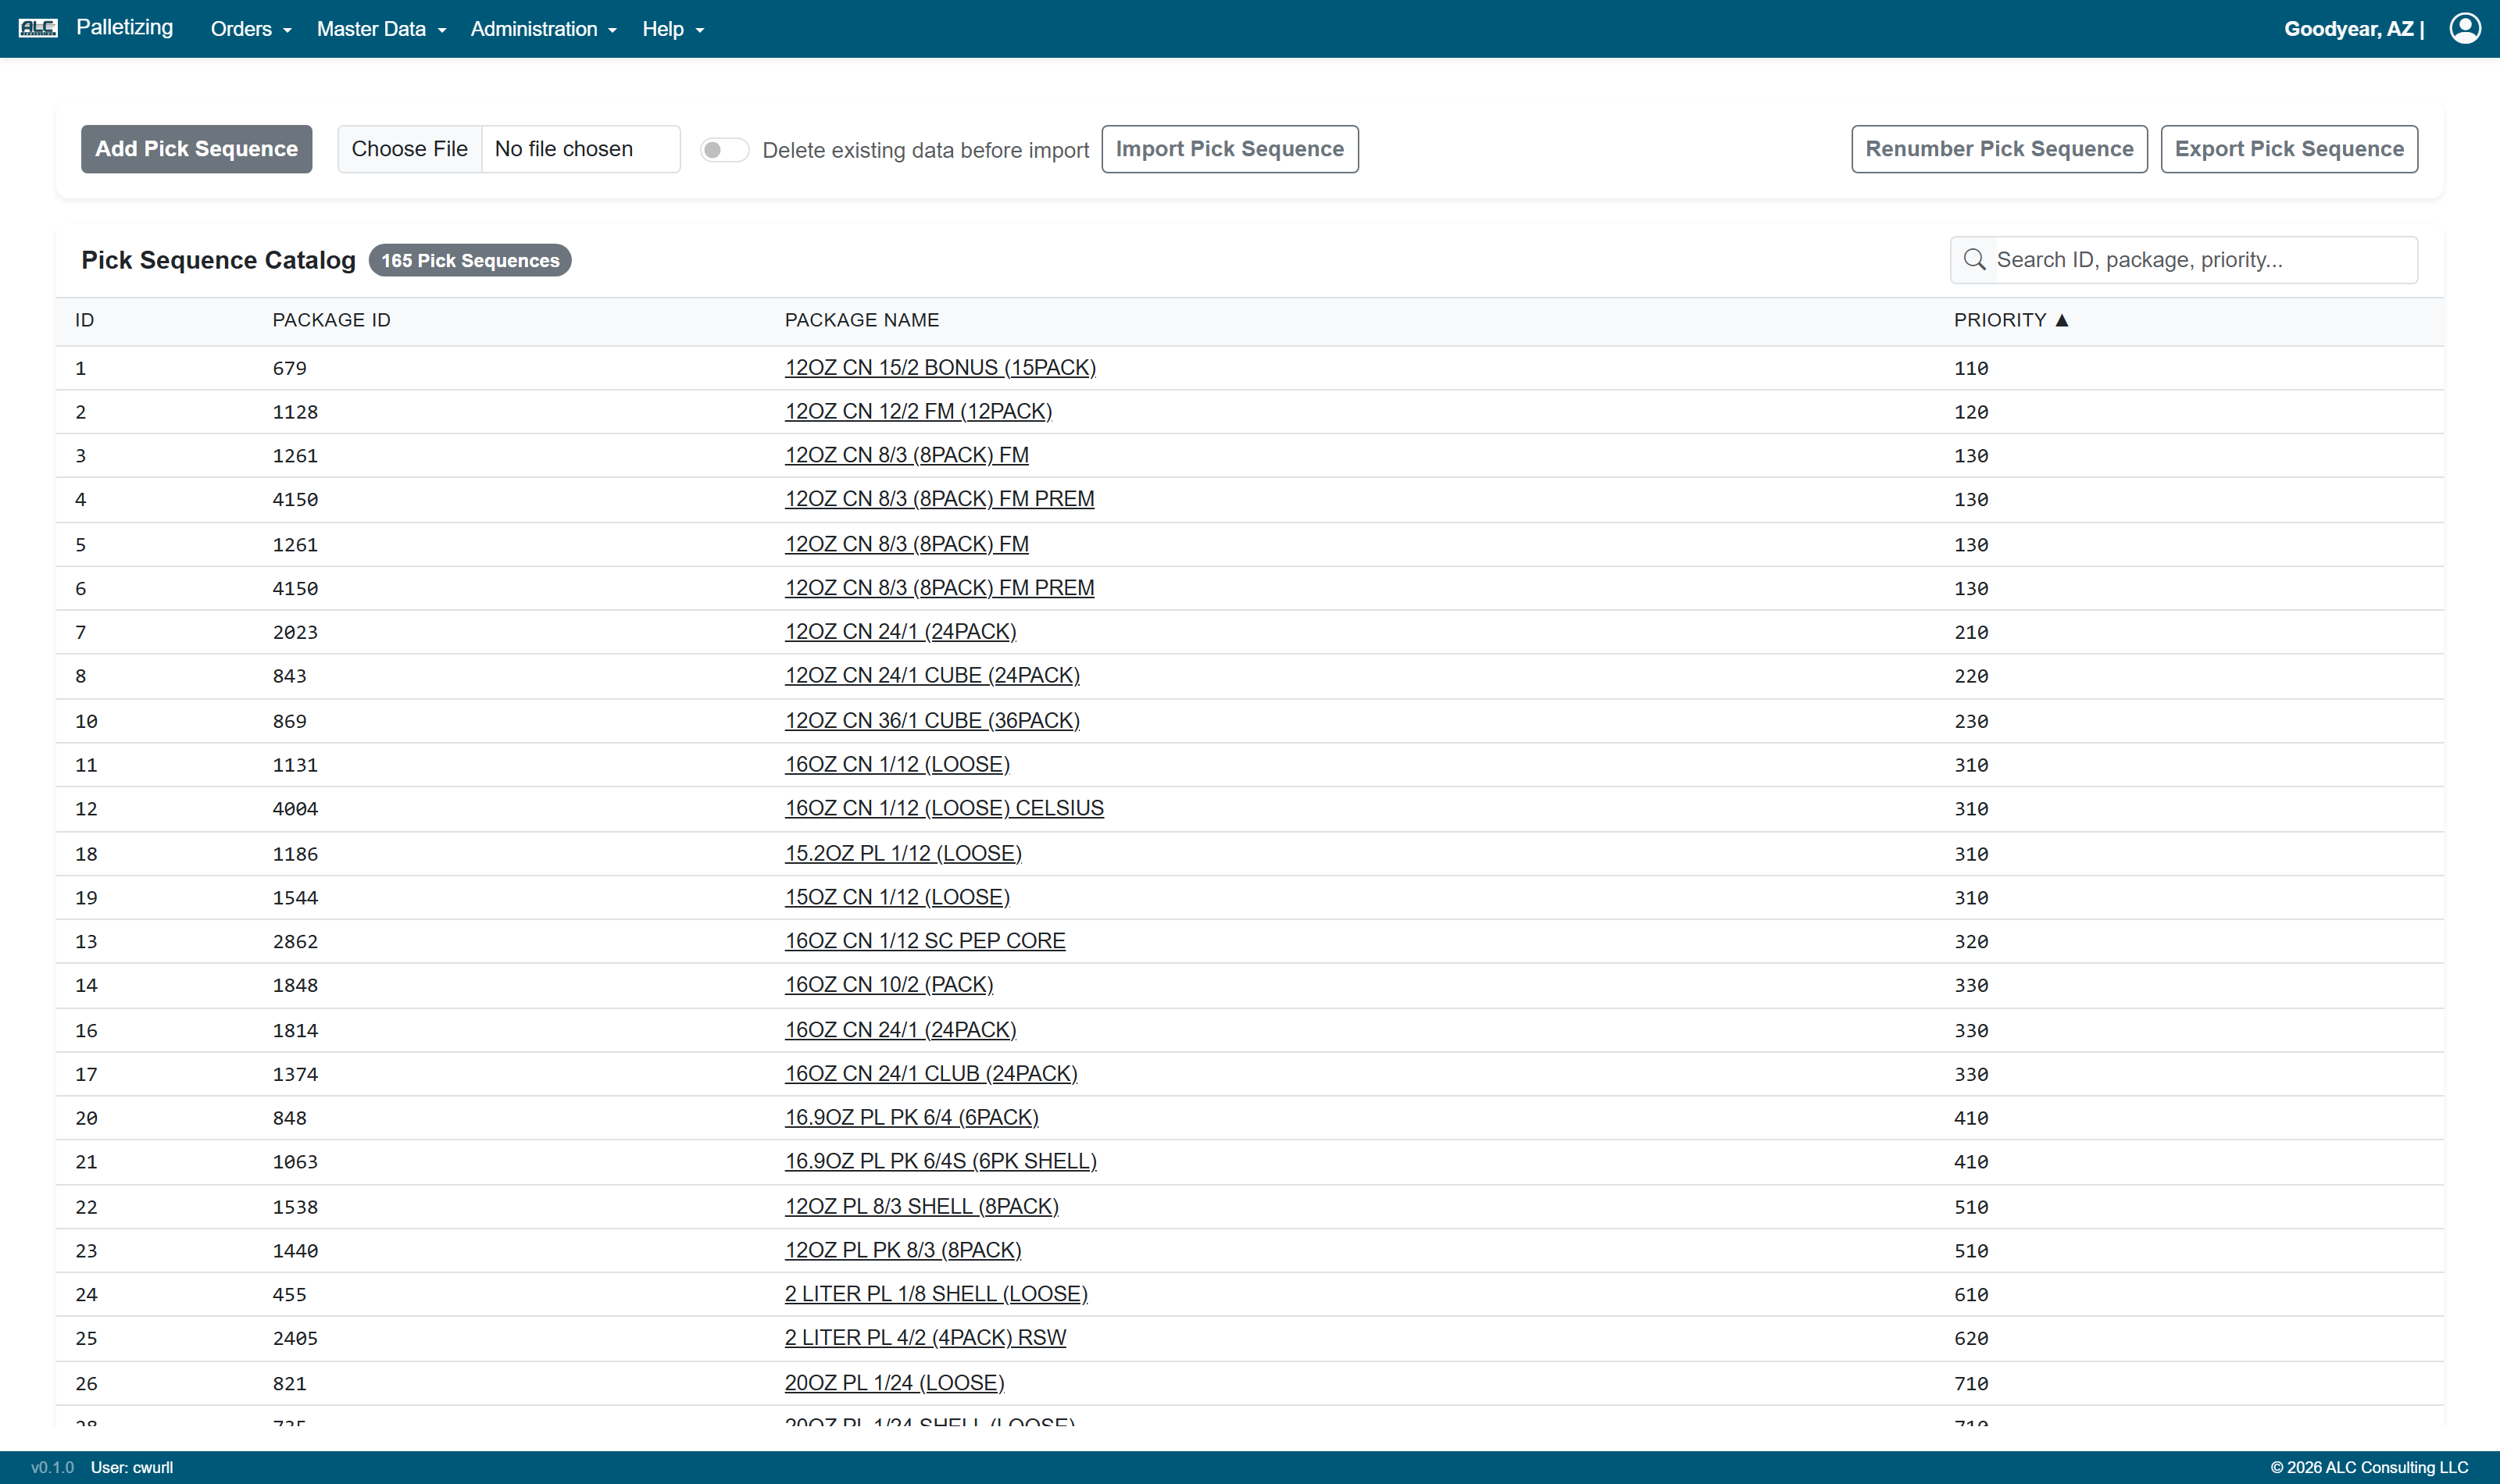Viewport: 2500px width, 1484px height.
Task: Open 12OZ CN 8/3 (8PACK) FM PREM in row ID 4
Action: (x=940, y=499)
